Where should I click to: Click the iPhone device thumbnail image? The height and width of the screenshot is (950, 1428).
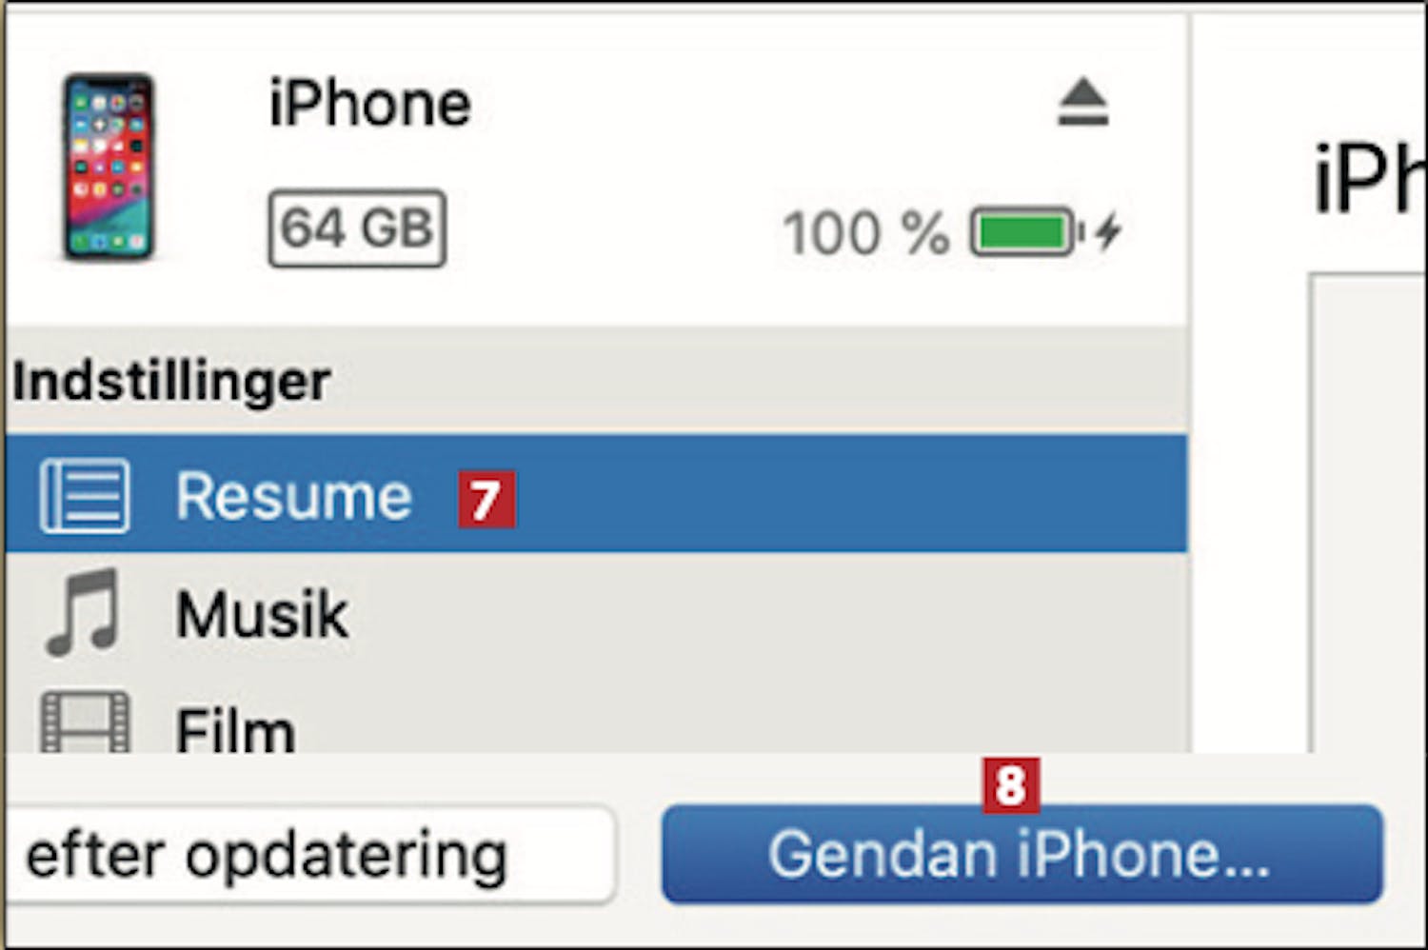(109, 168)
